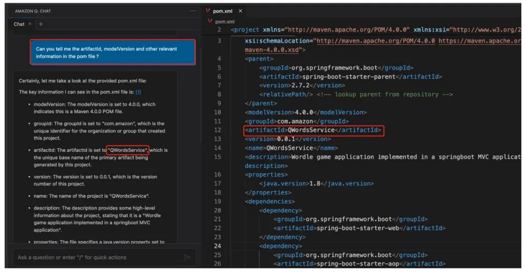Click the AMAZON Q: CHAT panel title

[x=33, y=11]
